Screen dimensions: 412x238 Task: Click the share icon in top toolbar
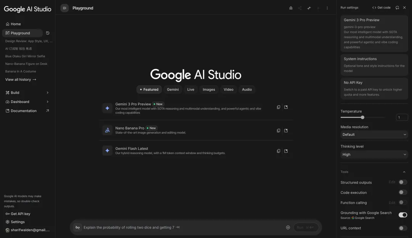tap(300, 8)
